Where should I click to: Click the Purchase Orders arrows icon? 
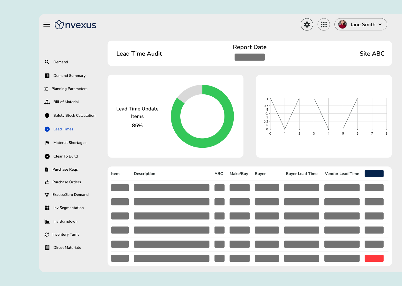click(47, 182)
